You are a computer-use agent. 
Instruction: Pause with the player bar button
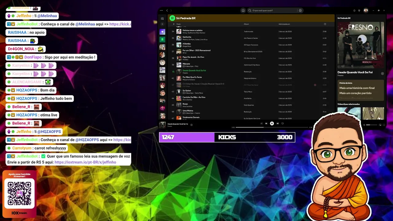point(272,123)
